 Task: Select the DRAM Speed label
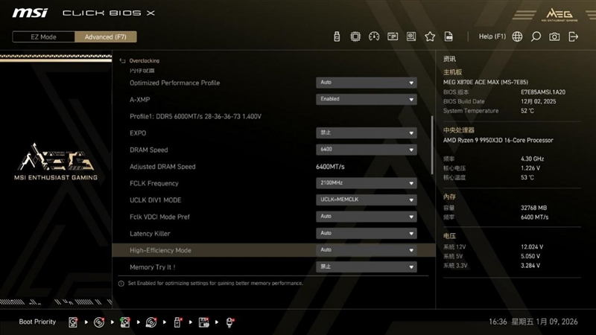pyautogui.click(x=148, y=150)
